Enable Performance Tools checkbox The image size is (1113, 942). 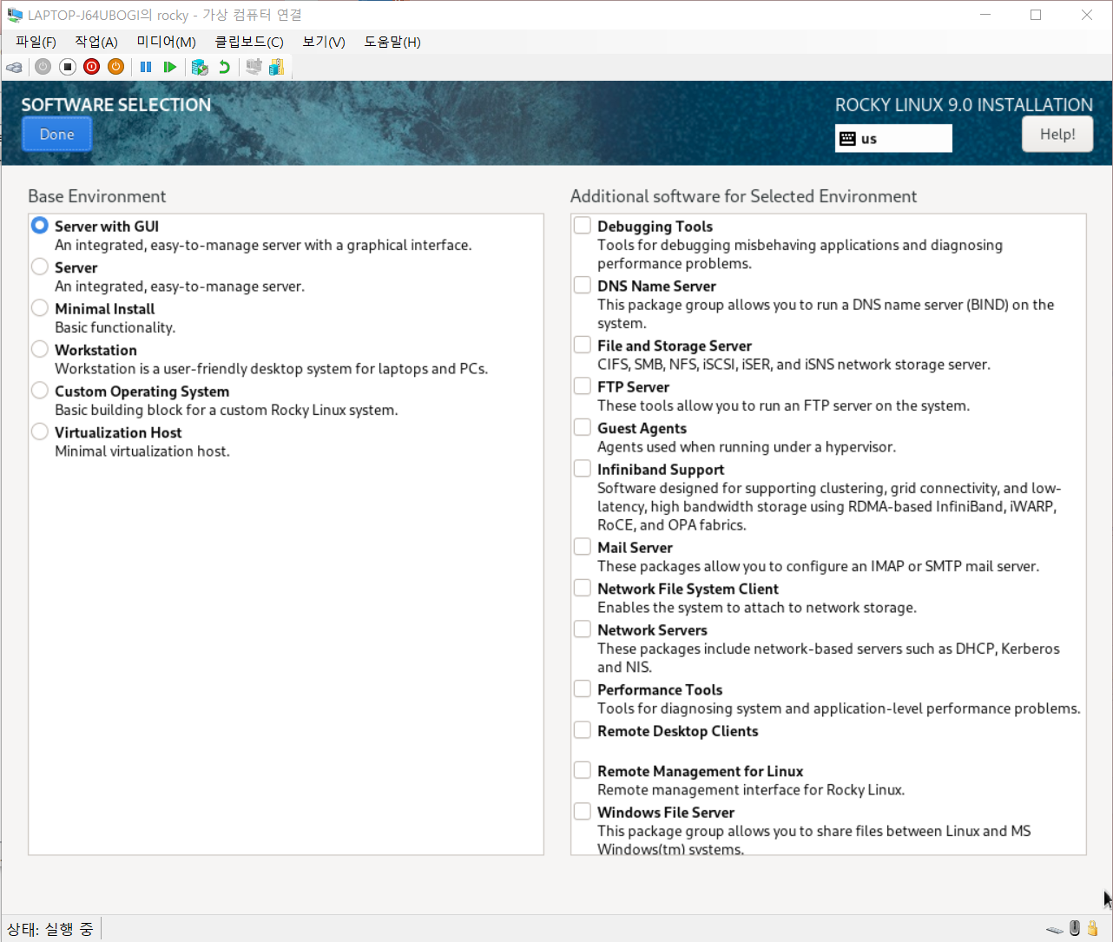(x=583, y=688)
